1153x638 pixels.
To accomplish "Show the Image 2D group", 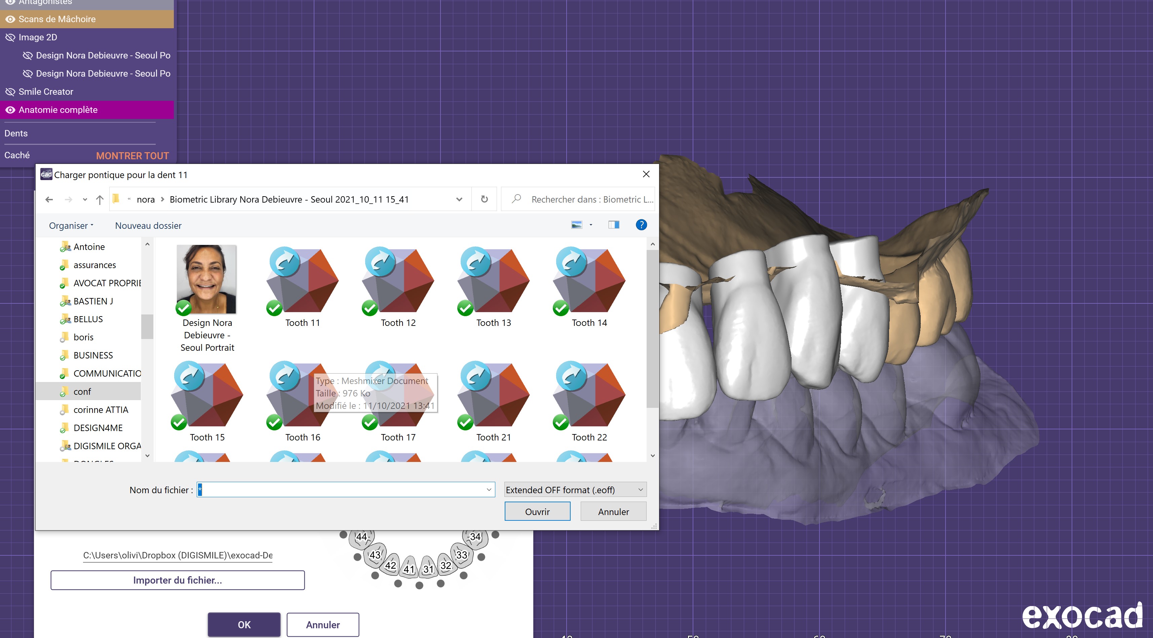I will [x=10, y=38].
